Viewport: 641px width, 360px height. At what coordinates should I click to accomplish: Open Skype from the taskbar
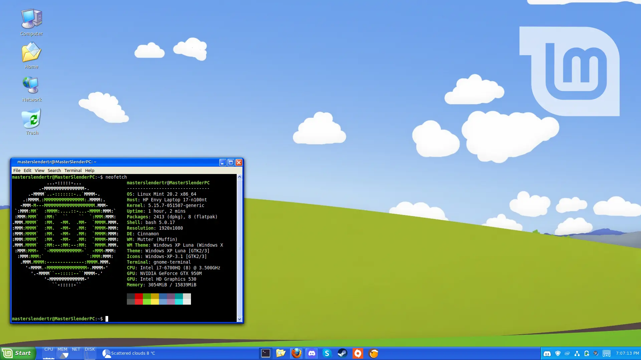[327, 353]
